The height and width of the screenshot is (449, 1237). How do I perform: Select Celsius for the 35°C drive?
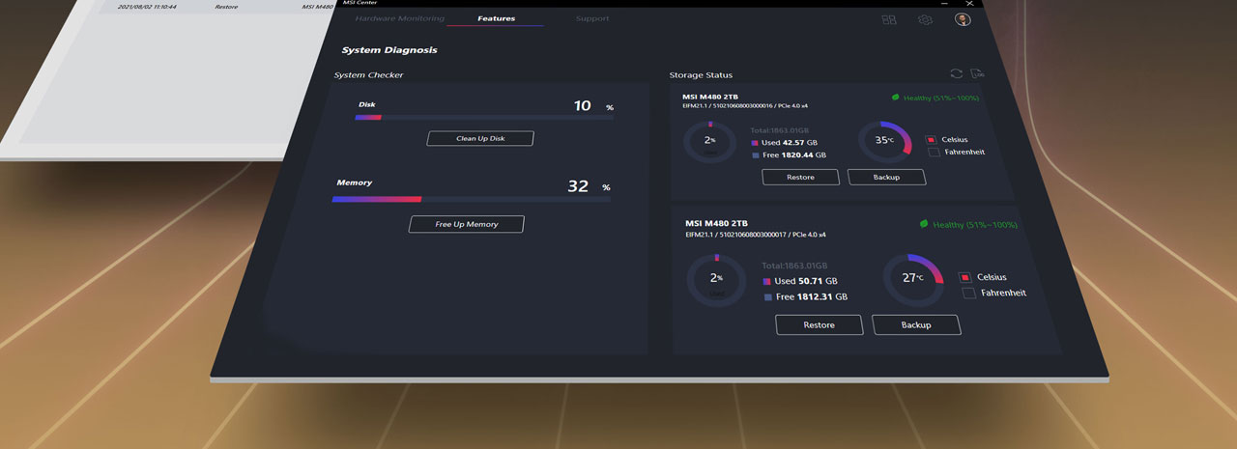click(x=931, y=140)
